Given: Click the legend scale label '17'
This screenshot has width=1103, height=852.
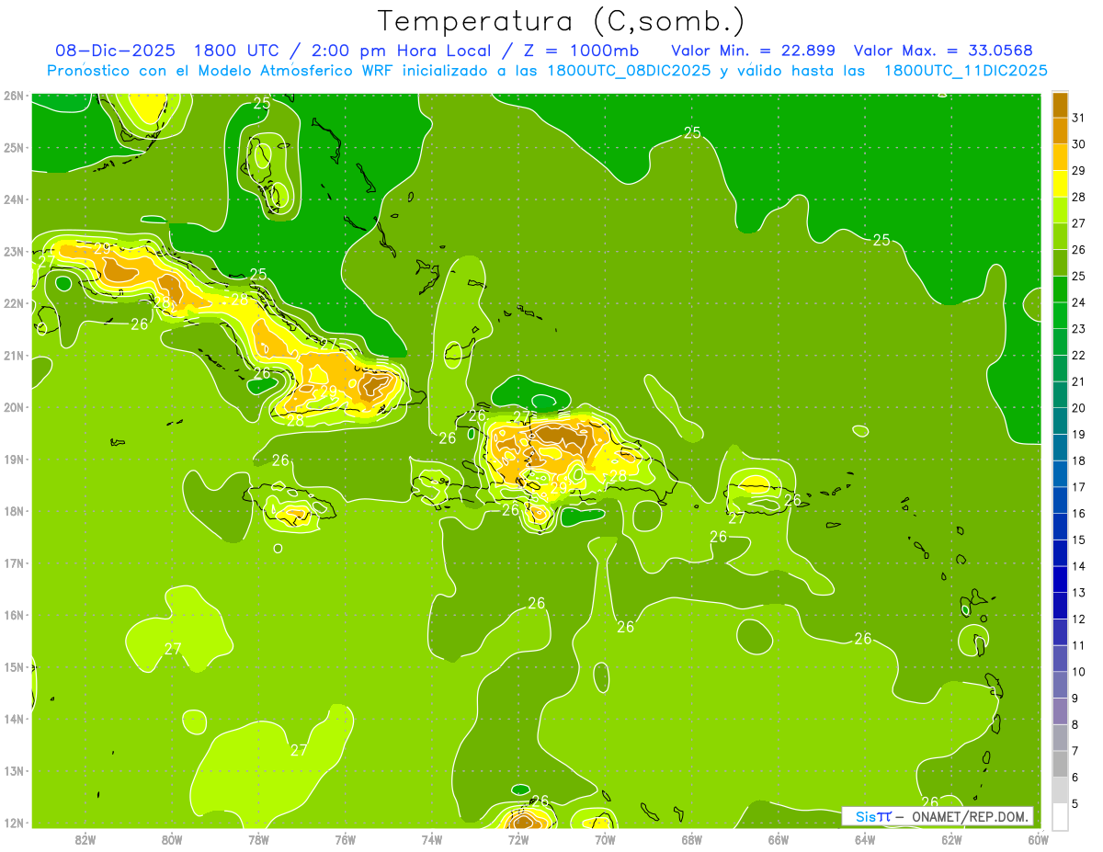Looking at the screenshot, I should pyautogui.click(x=1078, y=487).
